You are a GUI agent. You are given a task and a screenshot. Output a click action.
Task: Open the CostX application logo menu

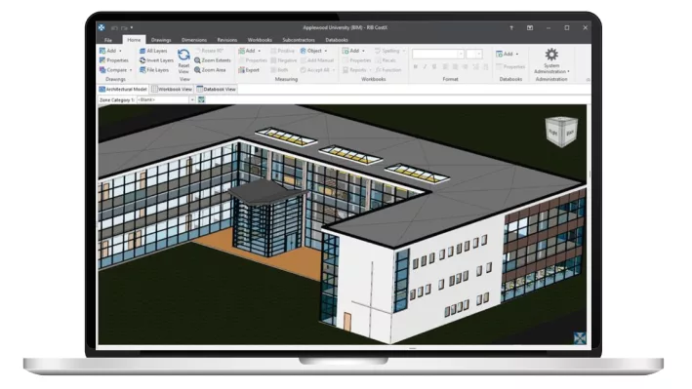102,27
